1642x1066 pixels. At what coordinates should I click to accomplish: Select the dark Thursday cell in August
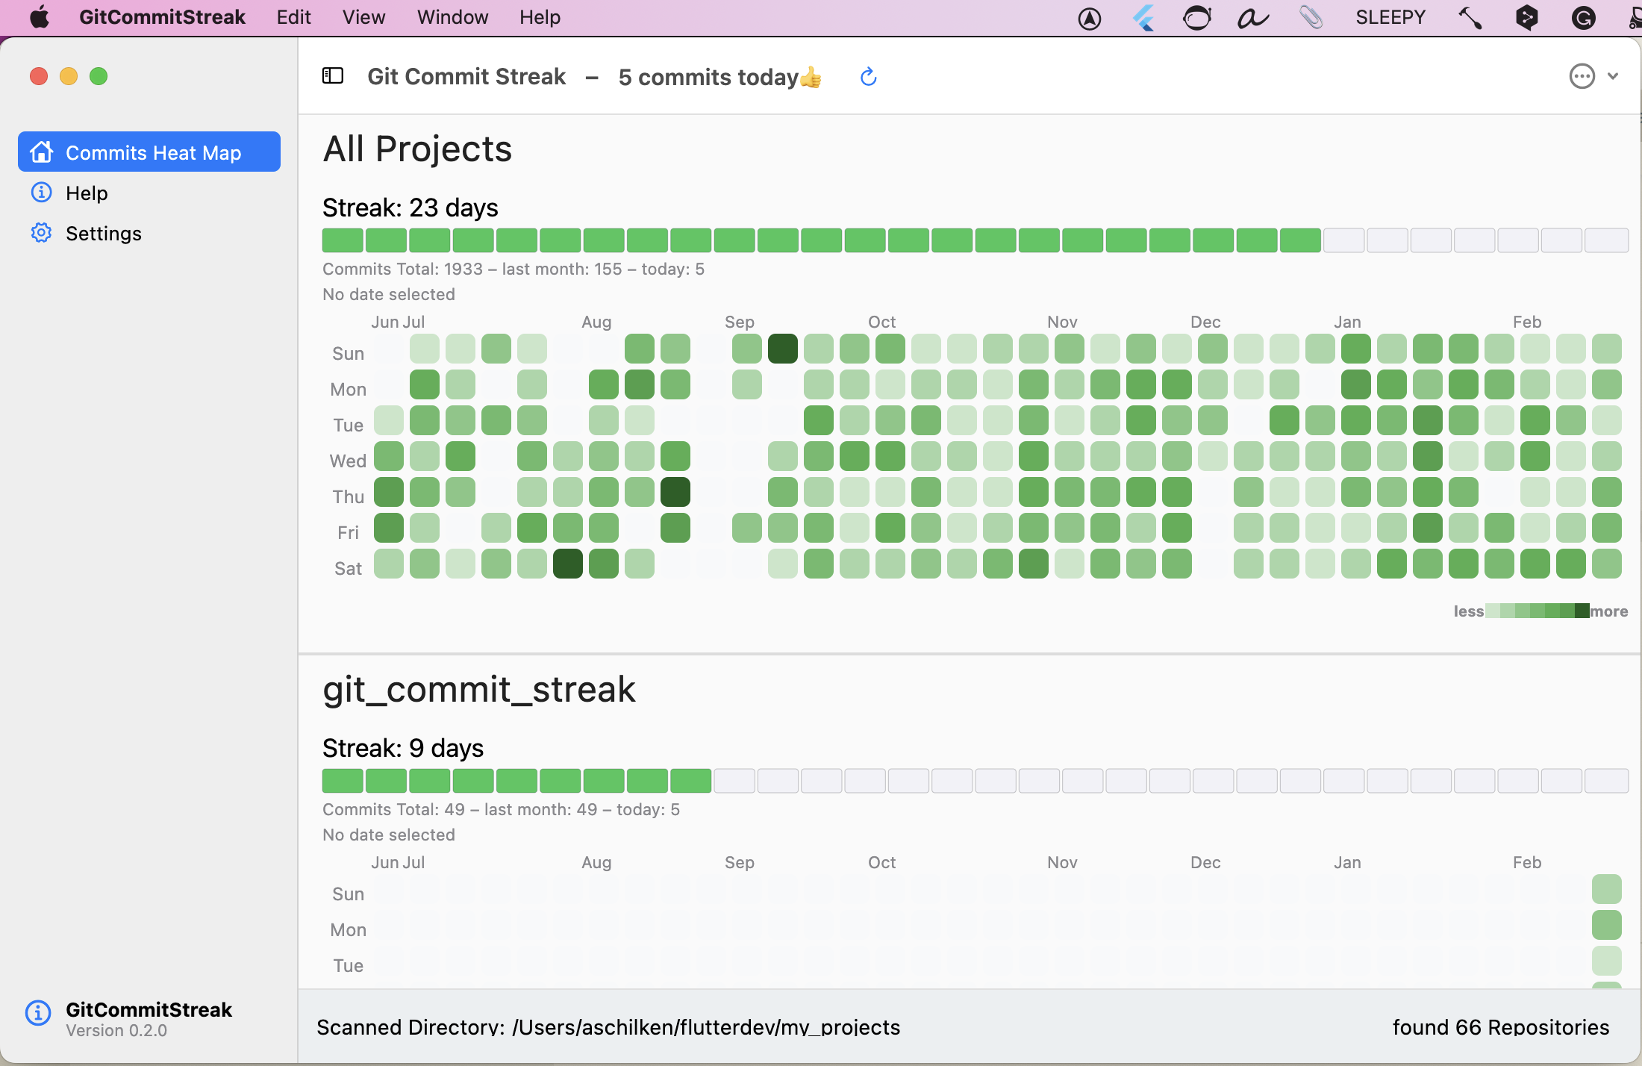pyautogui.click(x=675, y=492)
